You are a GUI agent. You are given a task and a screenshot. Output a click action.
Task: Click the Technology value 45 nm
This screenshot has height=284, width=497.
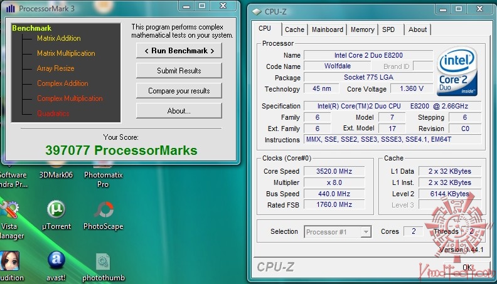[x=321, y=88]
